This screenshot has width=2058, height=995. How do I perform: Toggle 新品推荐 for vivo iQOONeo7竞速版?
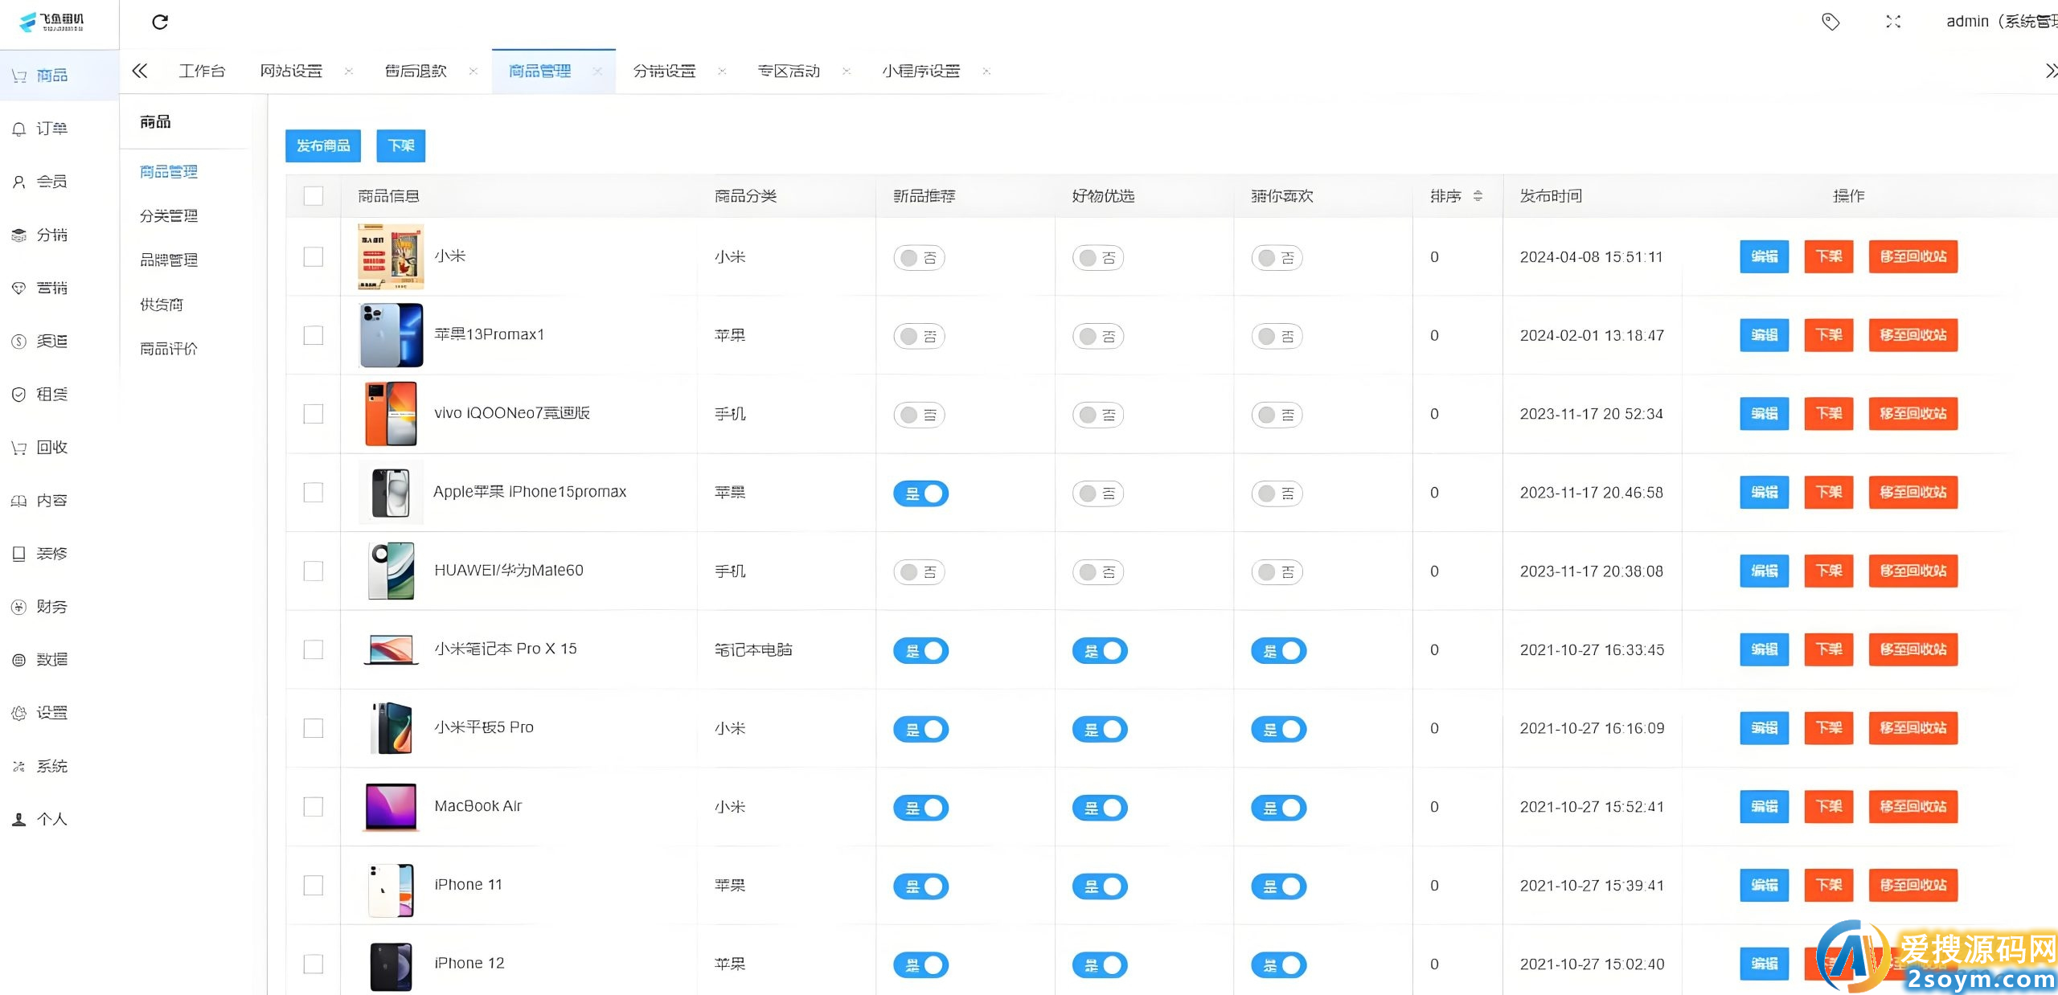[919, 415]
